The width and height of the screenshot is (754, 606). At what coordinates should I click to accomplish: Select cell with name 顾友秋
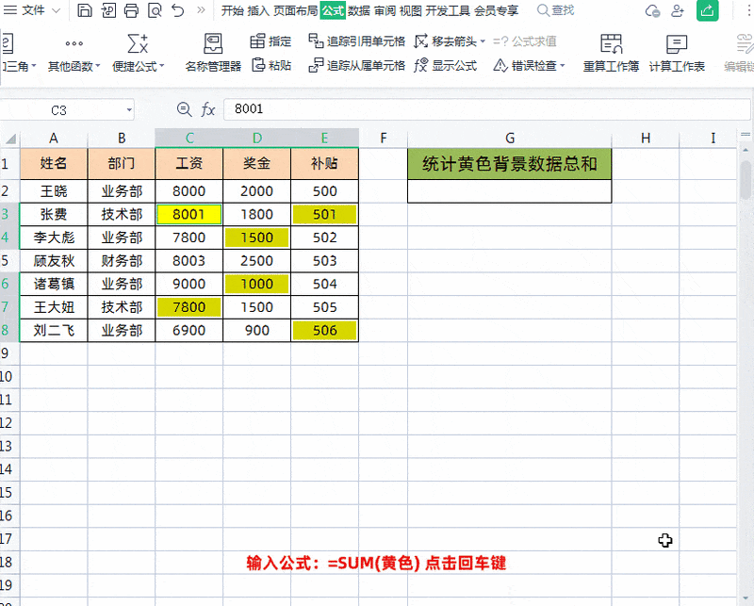point(54,261)
